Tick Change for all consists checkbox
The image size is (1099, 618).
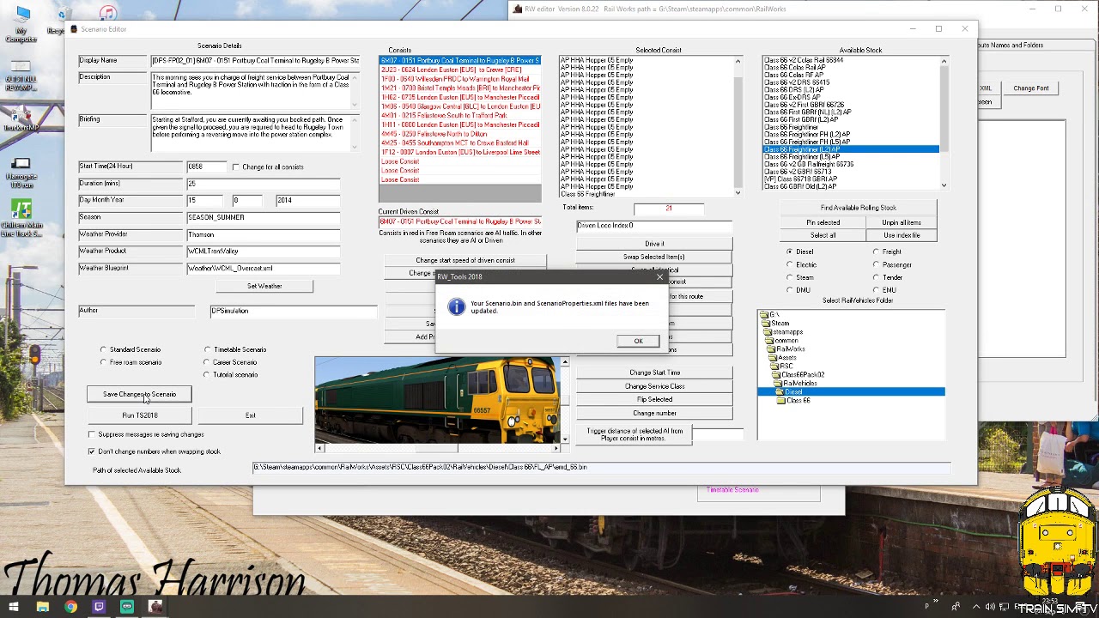pos(236,167)
